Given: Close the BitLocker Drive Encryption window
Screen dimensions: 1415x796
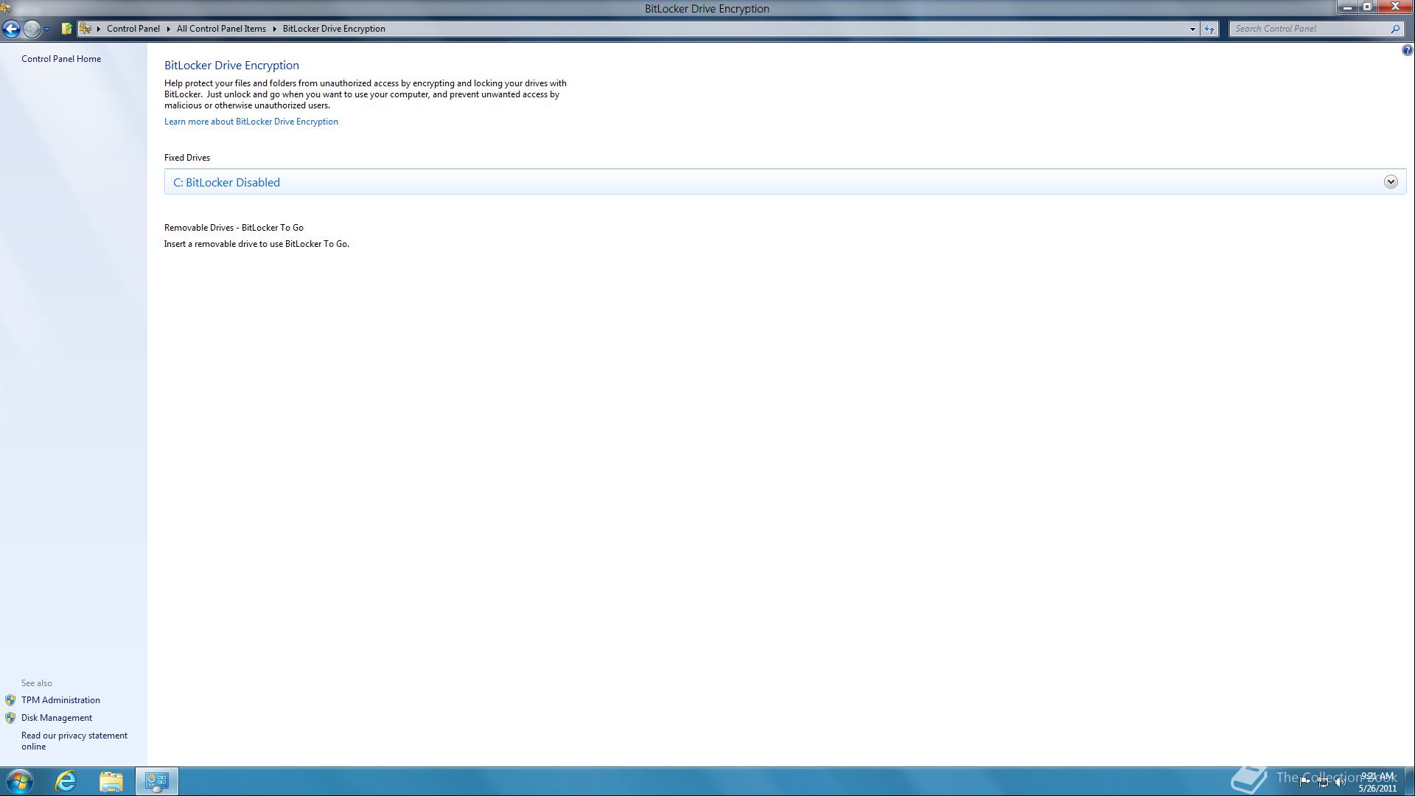Looking at the screenshot, I should [1395, 7].
